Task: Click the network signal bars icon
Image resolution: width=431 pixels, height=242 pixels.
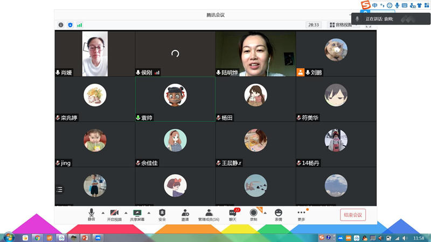Action: click(80, 25)
